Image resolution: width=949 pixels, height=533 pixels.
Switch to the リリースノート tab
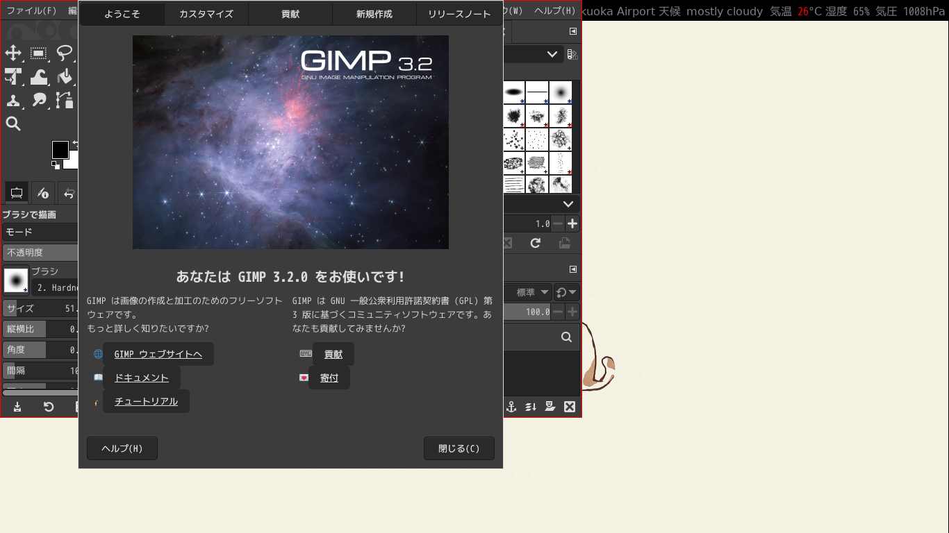pyautogui.click(x=459, y=14)
